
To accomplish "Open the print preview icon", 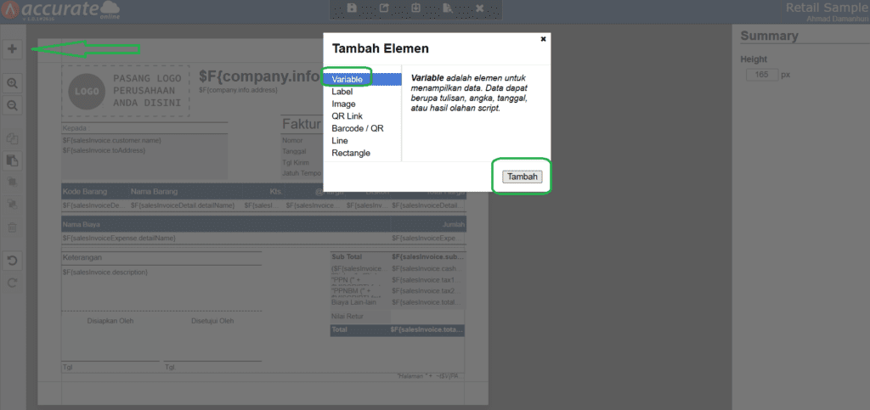I will point(448,8).
